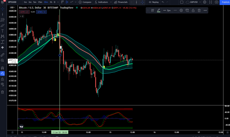Switch to the 3m timeframe
Image resolution: width=230 pixels, height=137 pixels.
(x=30, y=2)
